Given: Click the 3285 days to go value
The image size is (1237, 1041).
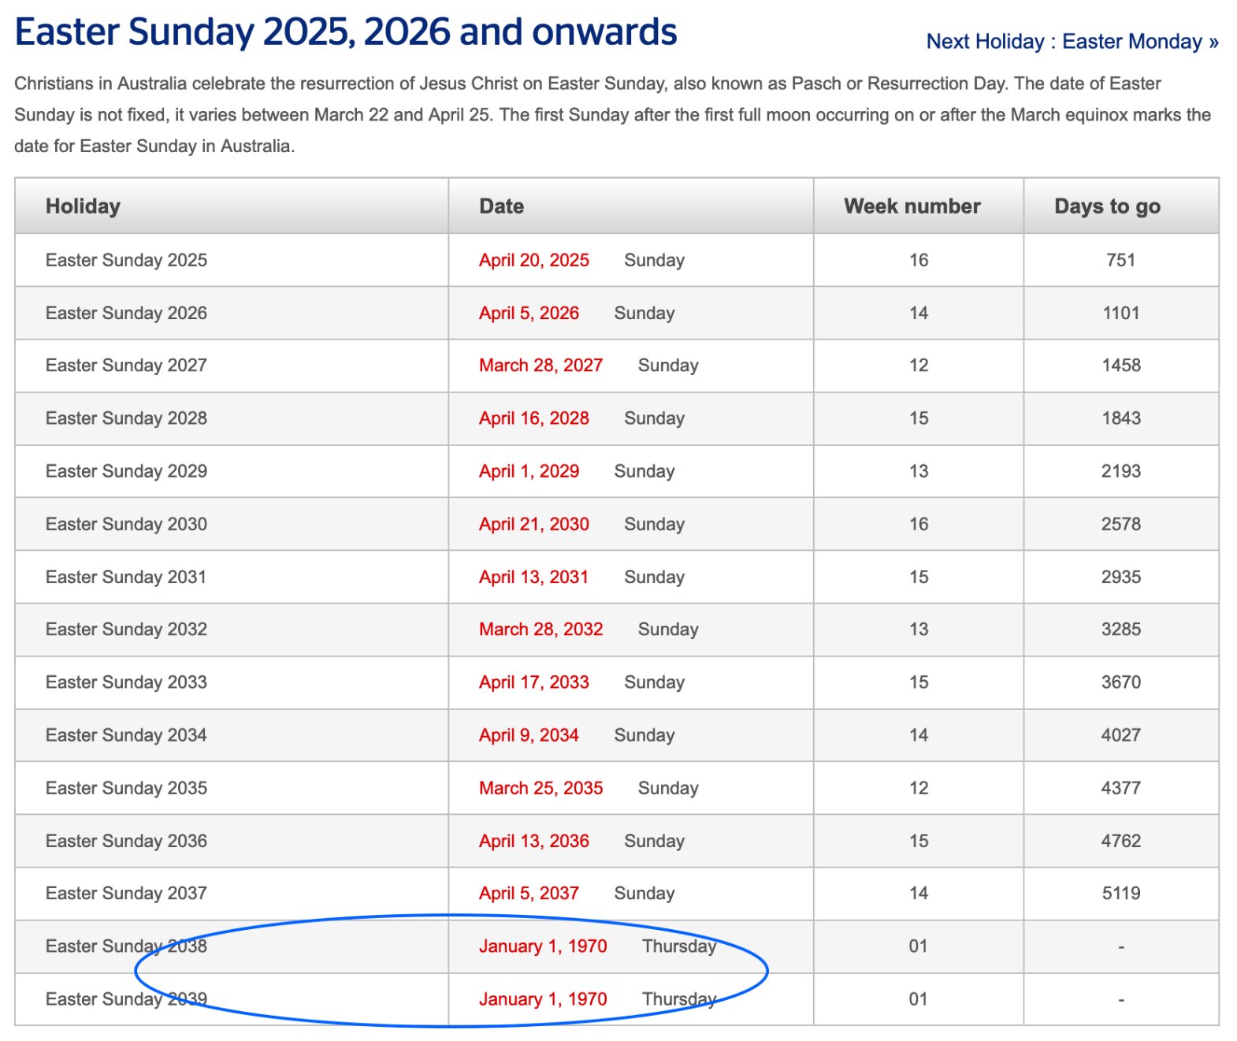Looking at the screenshot, I should coord(1120,629).
